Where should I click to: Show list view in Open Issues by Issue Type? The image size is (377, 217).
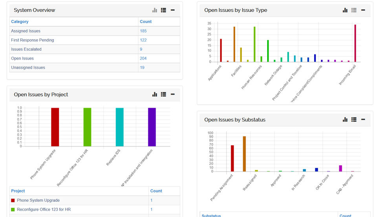pyautogui.click(x=354, y=10)
